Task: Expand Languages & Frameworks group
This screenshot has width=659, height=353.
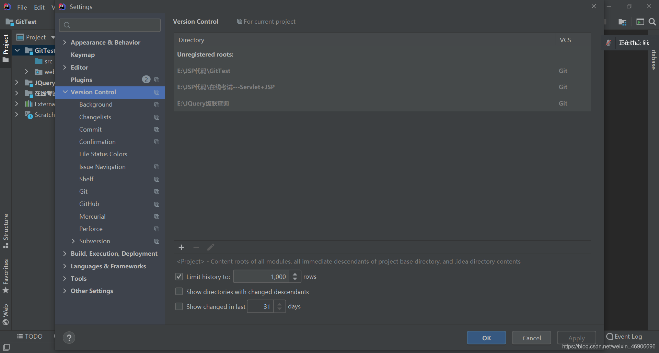Action: point(65,266)
